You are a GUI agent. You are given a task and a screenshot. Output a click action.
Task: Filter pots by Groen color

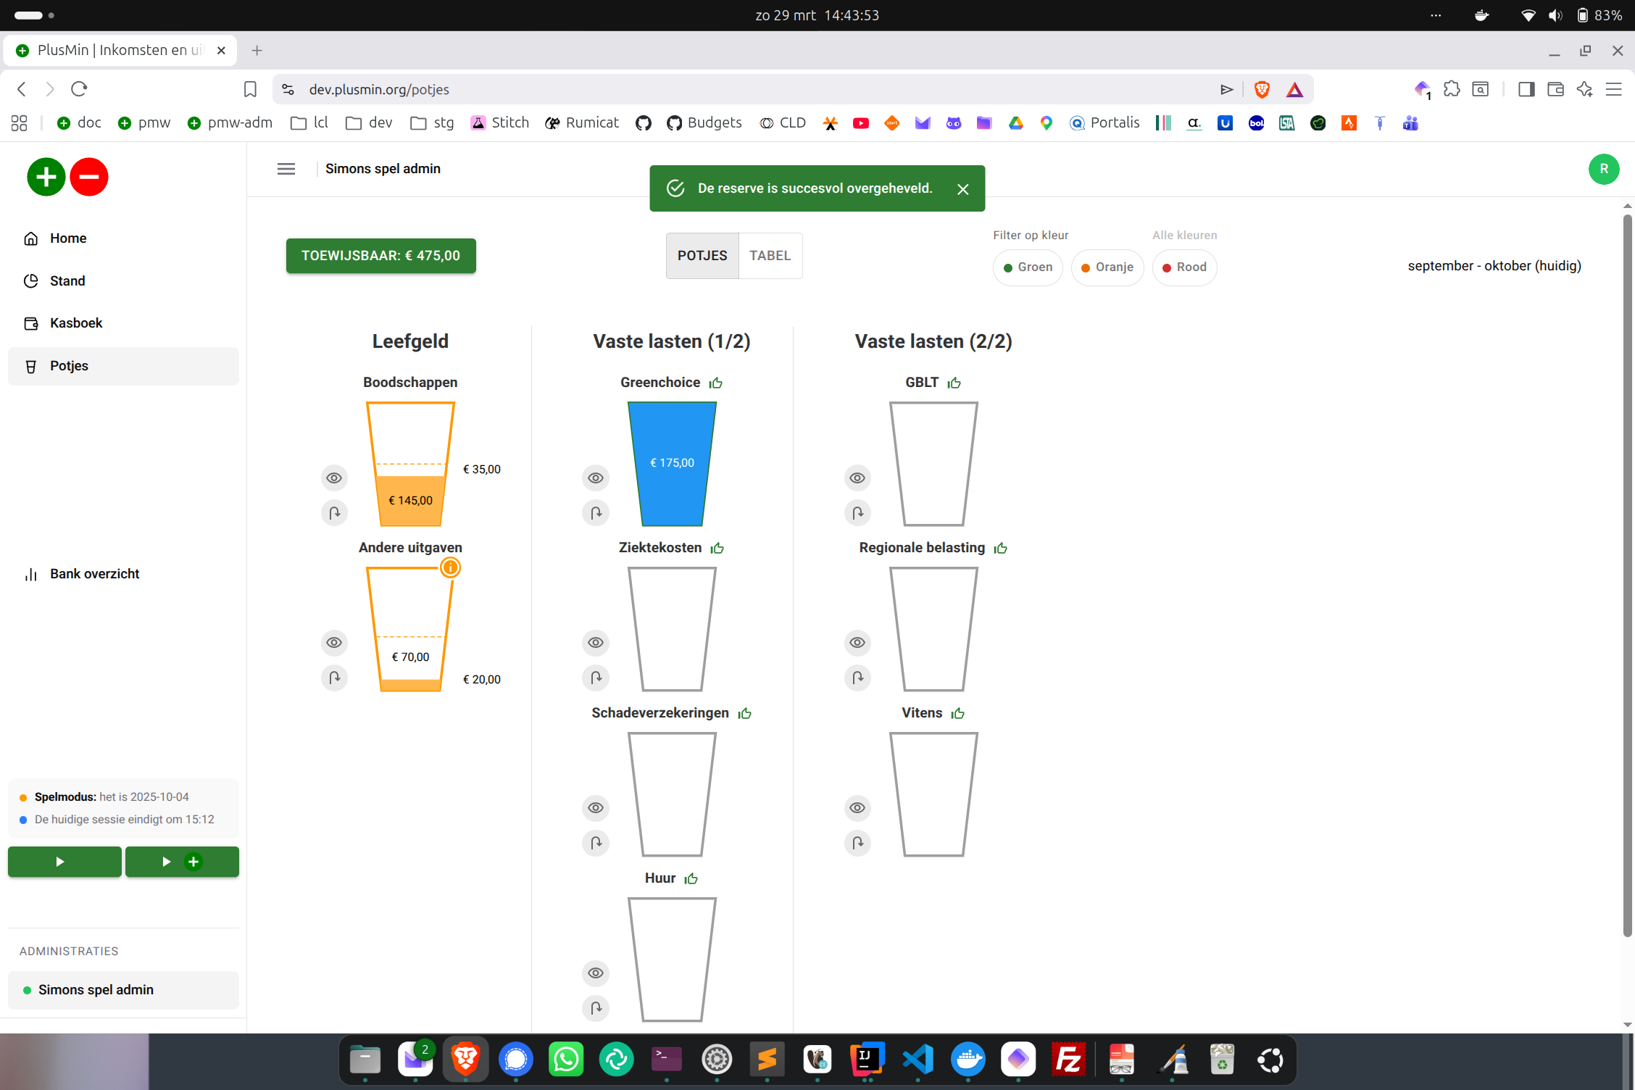(1028, 267)
